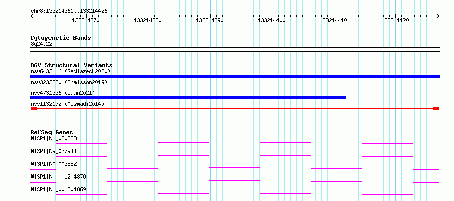Click ruler position 133214420
This screenshot has width=454, height=201.
click(x=395, y=20)
